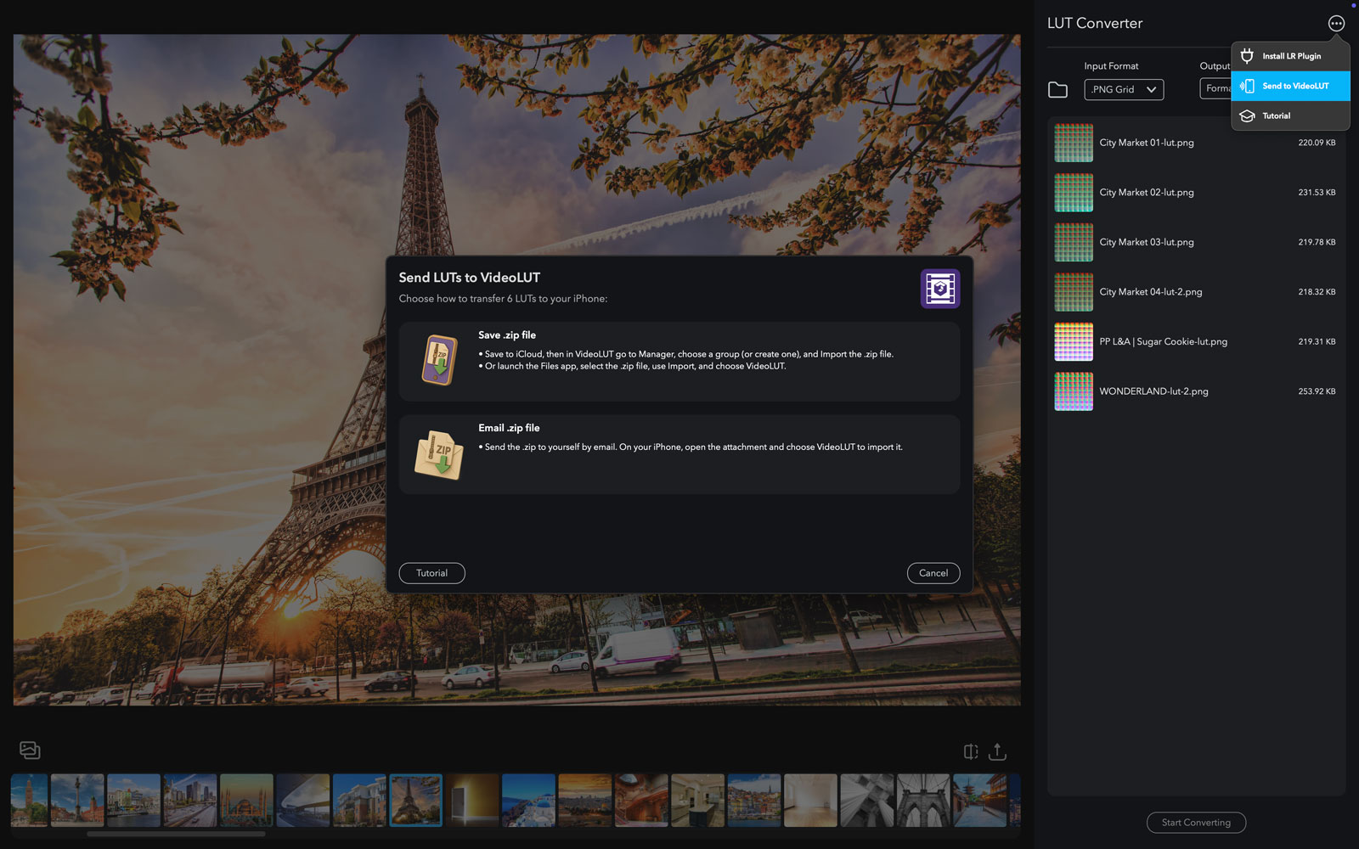Select City Market 01-lut.png LUT thumbnail
Screen dimensions: 1359x849
[1074, 143]
